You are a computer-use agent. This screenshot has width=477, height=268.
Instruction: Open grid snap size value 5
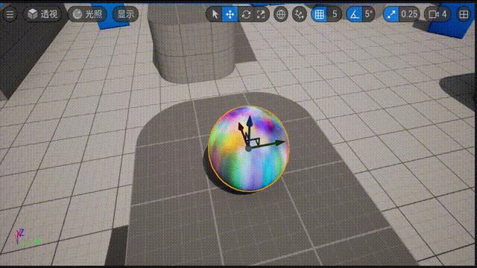[335, 14]
